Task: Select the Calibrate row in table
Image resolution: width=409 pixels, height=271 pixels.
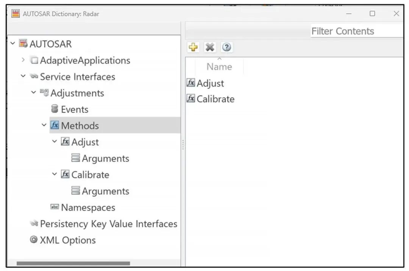Action: pyautogui.click(x=294, y=99)
